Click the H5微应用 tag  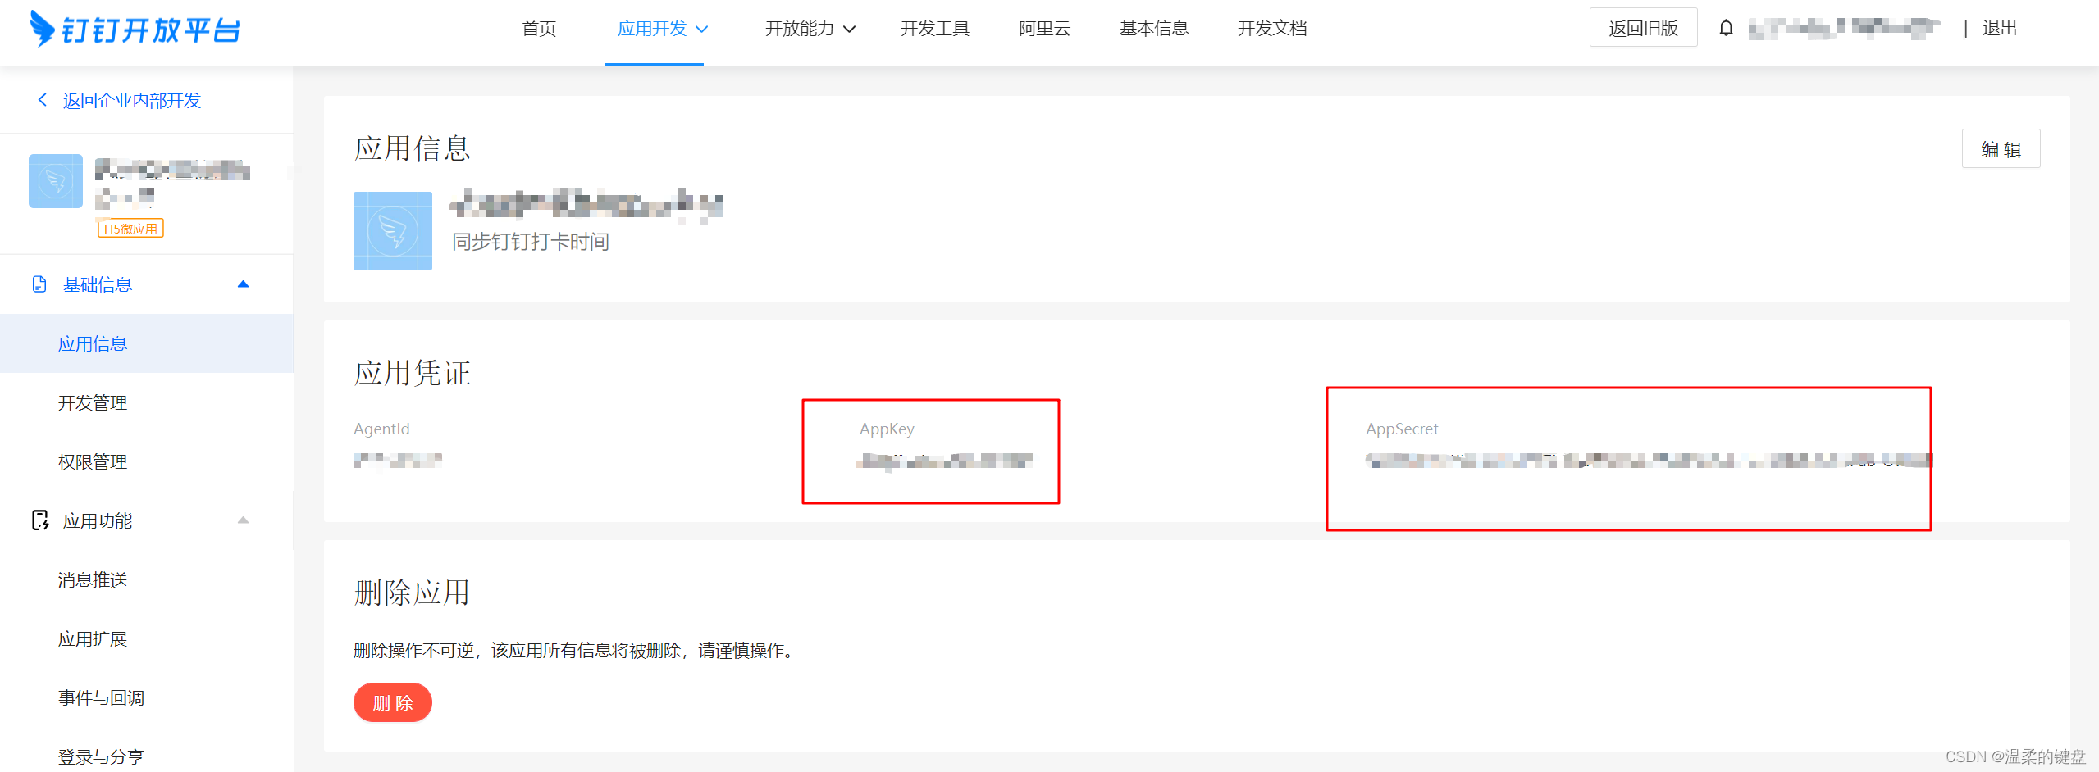click(130, 229)
